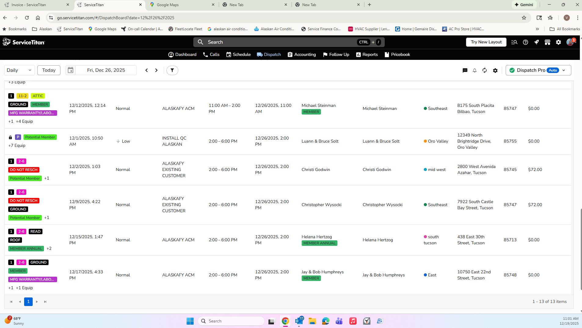Click the Michael Steinman customer name

318,105
